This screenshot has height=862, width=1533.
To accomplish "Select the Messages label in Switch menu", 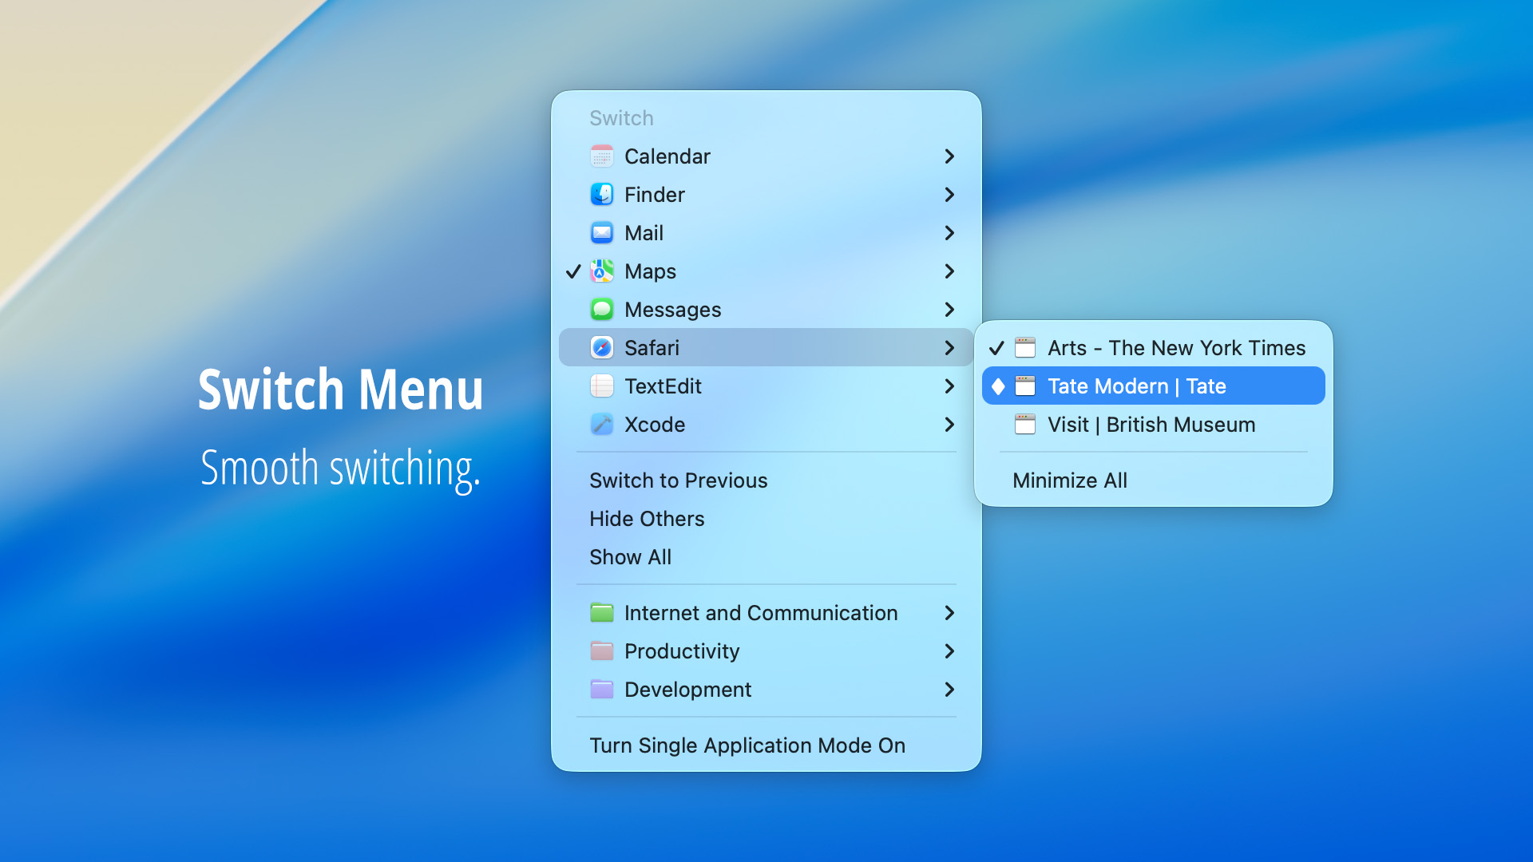I will click(x=673, y=310).
